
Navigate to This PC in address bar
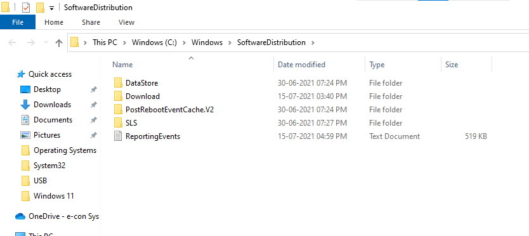[105, 43]
